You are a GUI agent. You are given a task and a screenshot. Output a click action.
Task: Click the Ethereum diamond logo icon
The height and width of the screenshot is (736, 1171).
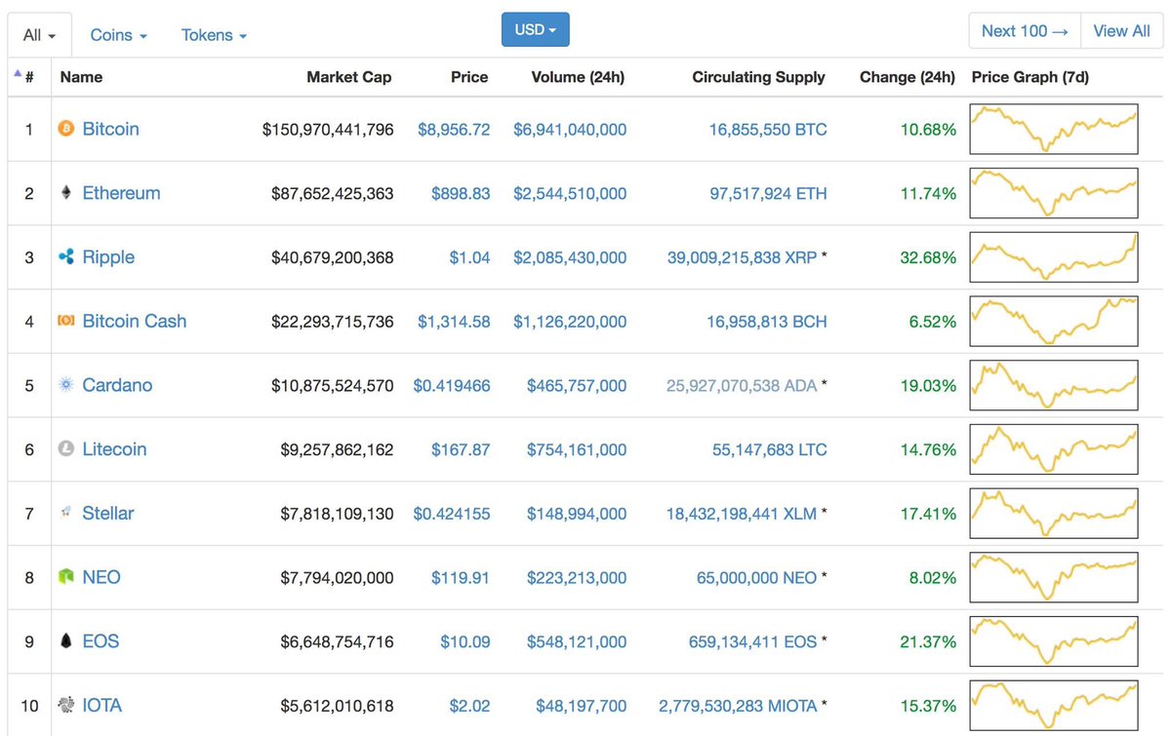pyautogui.click(x=66, y=193)
